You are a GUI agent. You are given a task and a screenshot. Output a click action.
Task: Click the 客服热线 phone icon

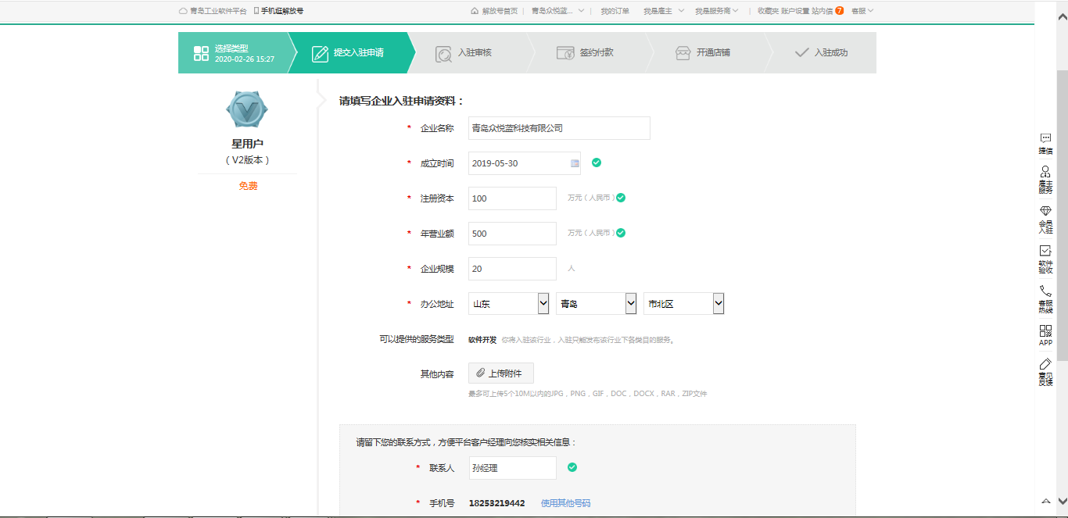1045,291
